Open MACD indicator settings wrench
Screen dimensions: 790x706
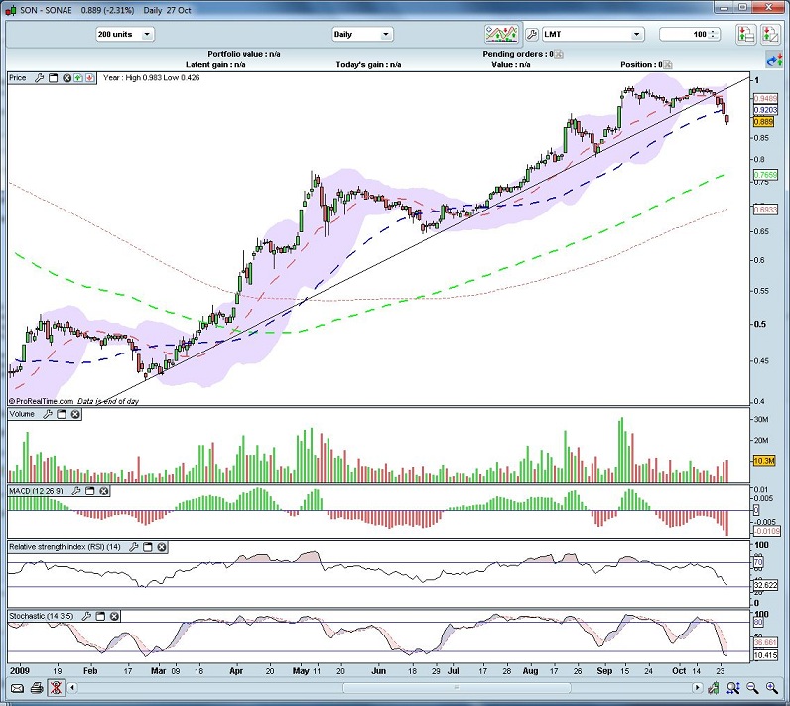tap(76, 491)
